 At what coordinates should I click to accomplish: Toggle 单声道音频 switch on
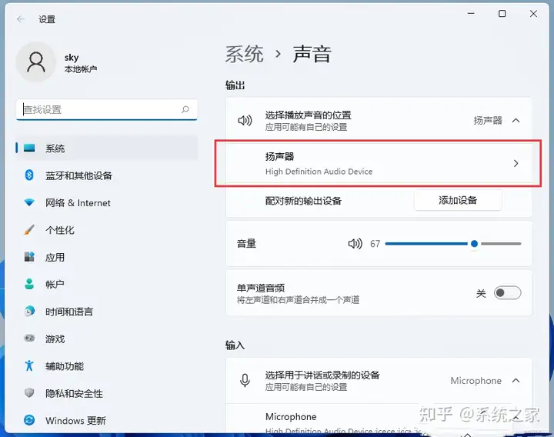(507, 292)
